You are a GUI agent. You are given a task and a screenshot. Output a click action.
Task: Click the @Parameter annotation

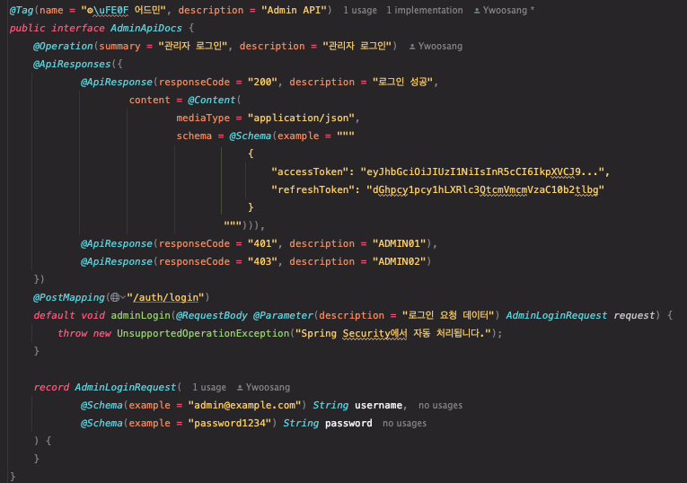(x=283, y=315)
